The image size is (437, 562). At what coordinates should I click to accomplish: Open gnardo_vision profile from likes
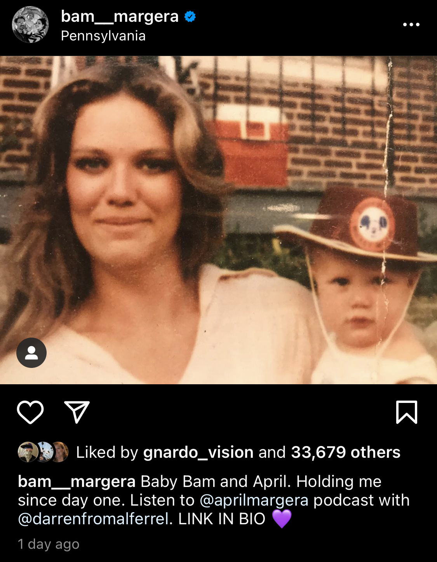coord(198,452)
